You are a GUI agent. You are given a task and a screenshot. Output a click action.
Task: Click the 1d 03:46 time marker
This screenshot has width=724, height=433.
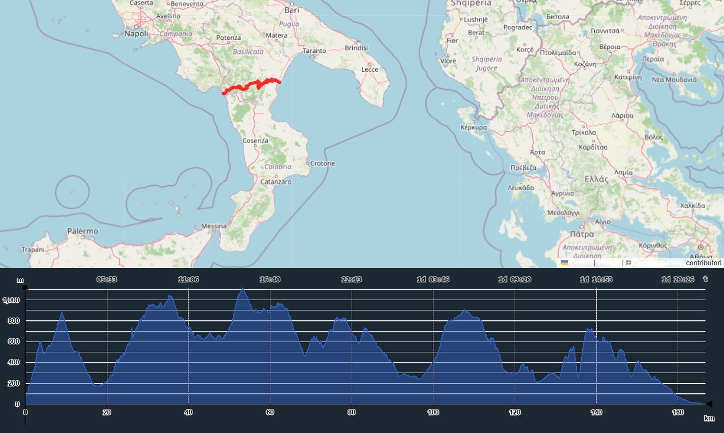pos(433,279)
